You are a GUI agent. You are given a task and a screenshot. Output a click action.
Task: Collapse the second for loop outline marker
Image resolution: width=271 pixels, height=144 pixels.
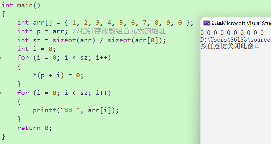(1, 93)
